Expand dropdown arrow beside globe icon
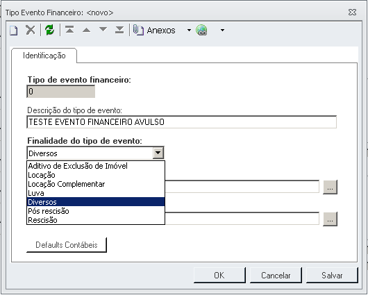Image resolution: width=368 pixels, height=295 pixels. (222, 31)
